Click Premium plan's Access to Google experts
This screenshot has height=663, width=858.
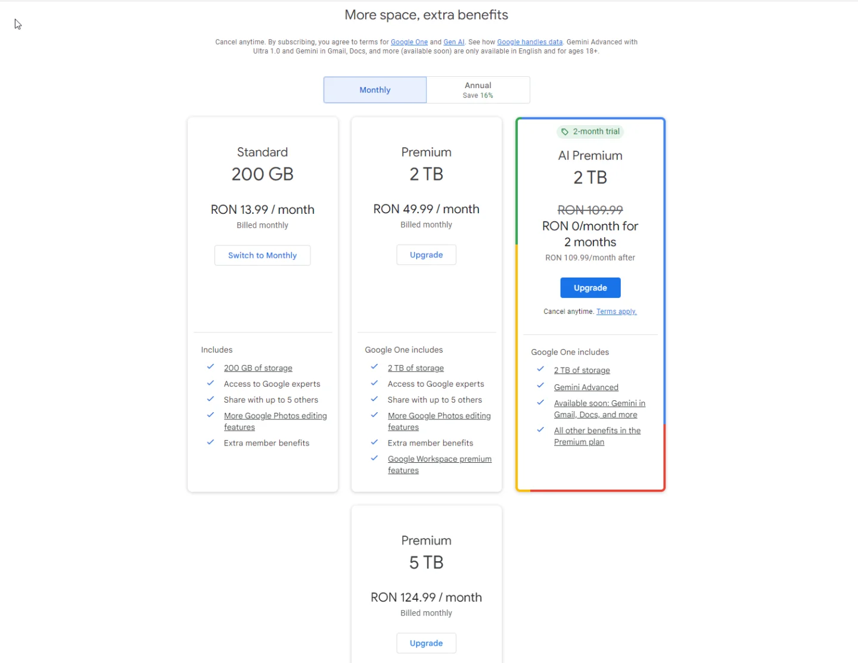(436, 384)
